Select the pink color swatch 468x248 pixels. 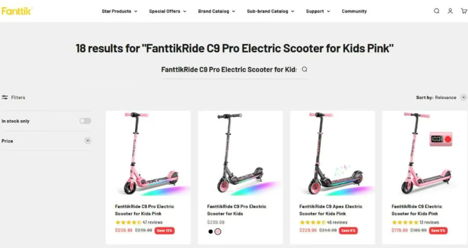coord(218,232)
